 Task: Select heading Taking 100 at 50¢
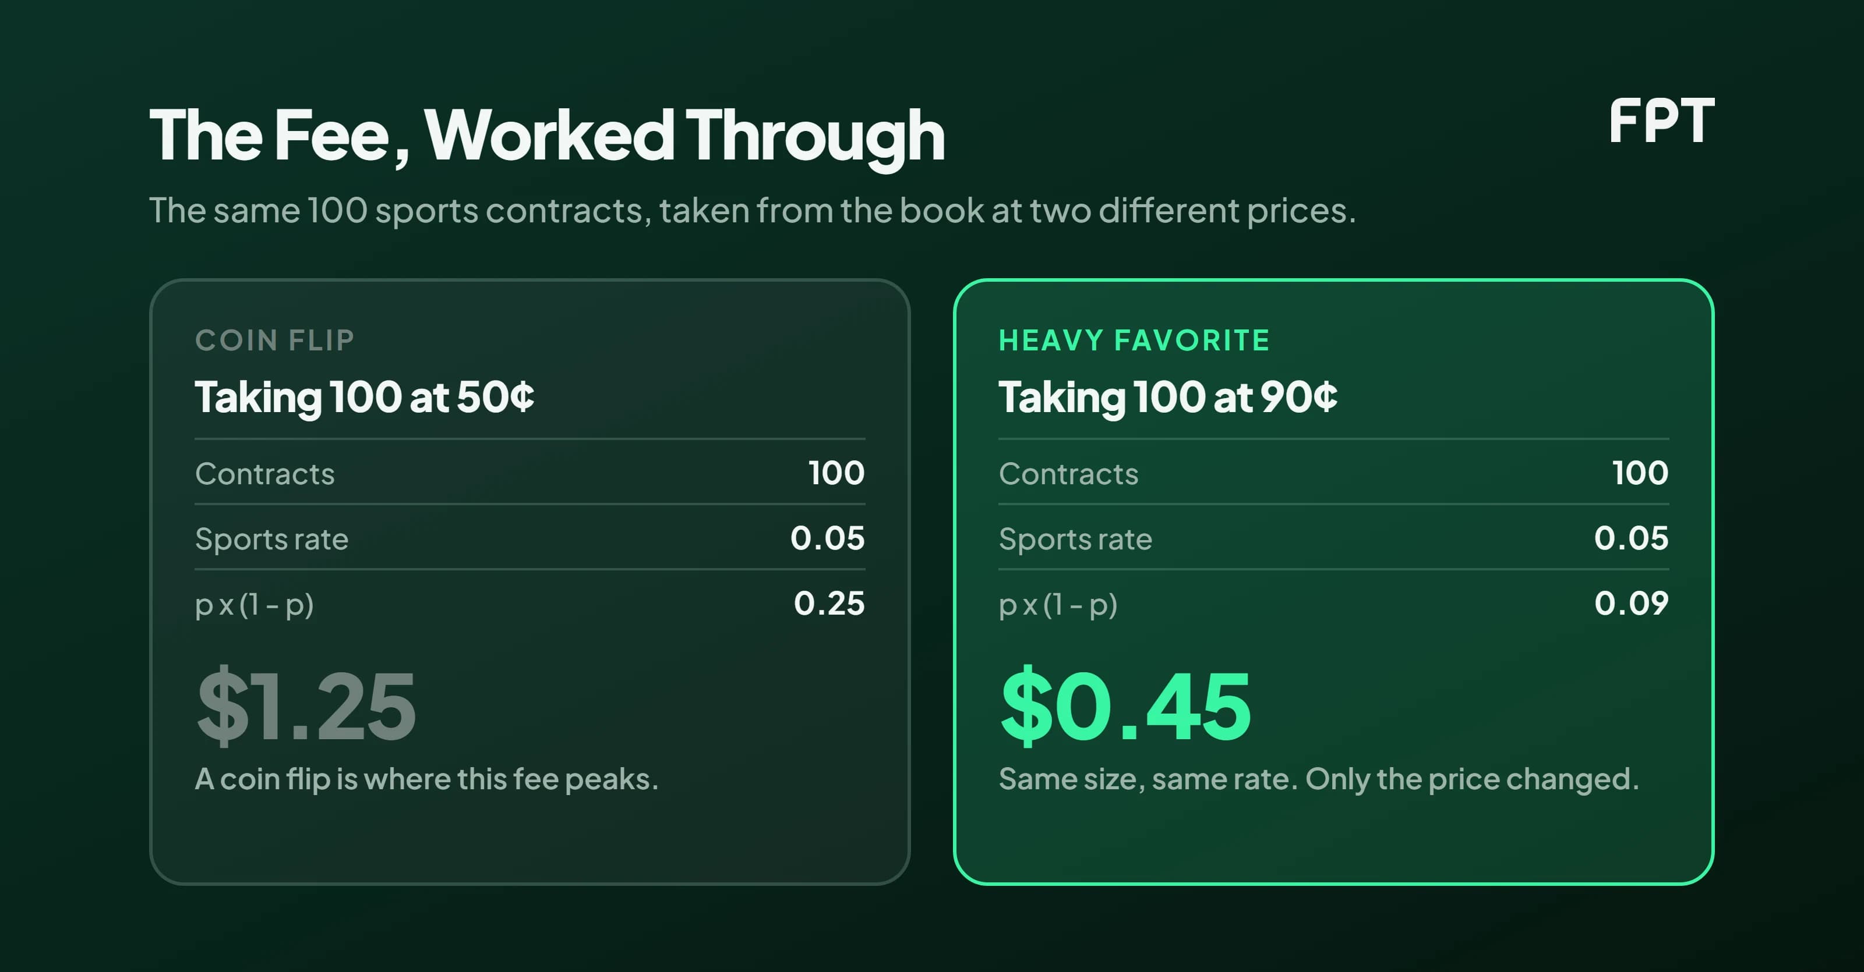pos(365,397)
